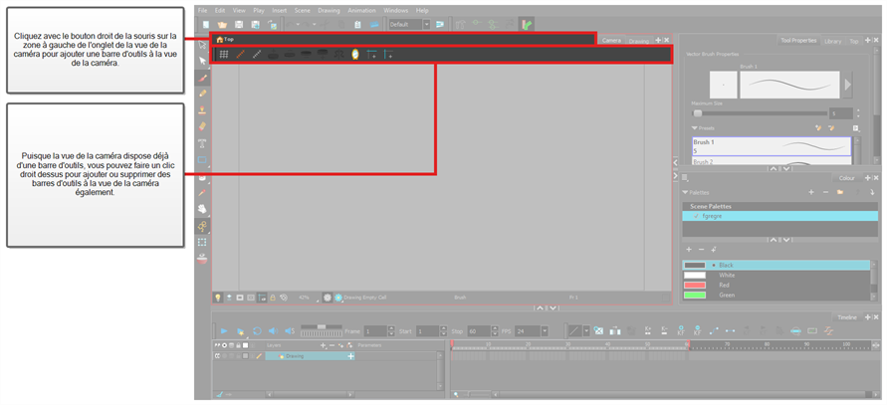The image size is (887, 405).
Task: Open the Animation menu
Action: [x=361, y=10]
